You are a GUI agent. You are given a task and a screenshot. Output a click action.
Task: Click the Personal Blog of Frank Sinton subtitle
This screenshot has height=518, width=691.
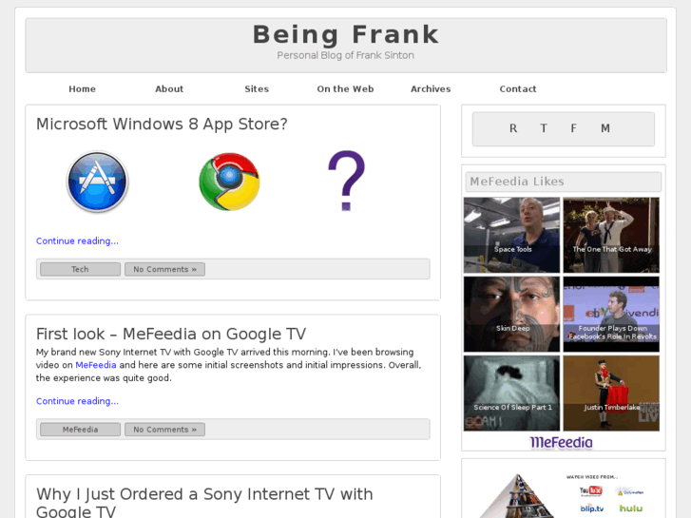coord(346,55)
